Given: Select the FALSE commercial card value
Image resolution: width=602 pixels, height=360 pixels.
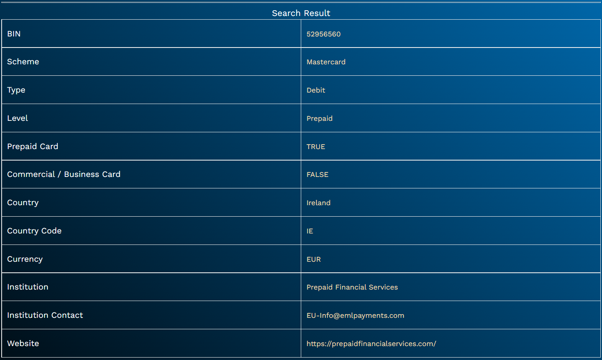Looking at the screenshot, I should [x=317, y=174].
